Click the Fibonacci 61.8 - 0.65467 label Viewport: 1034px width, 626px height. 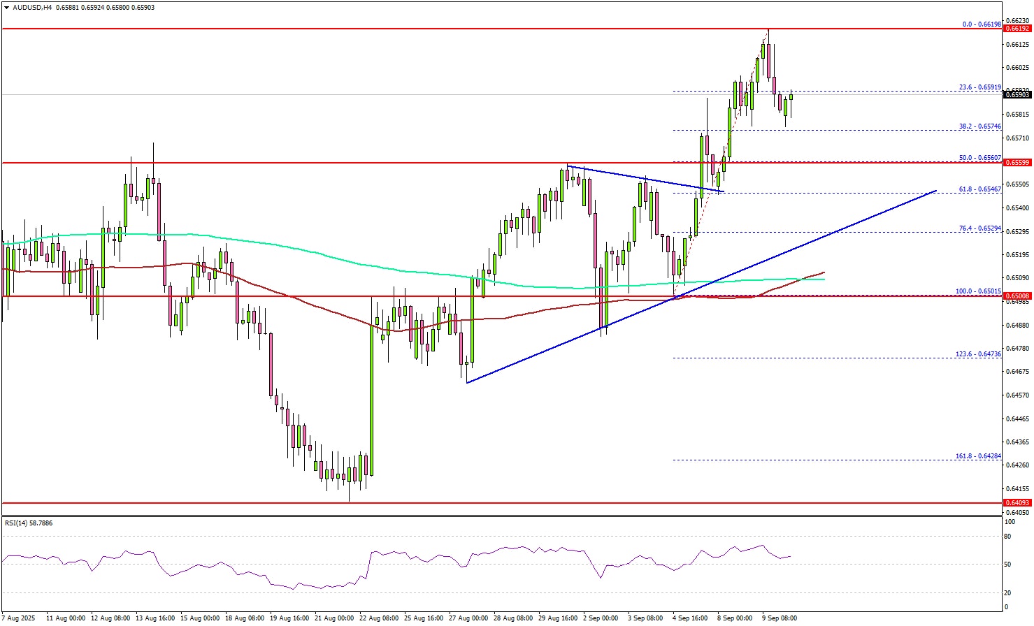pos(979,189)
